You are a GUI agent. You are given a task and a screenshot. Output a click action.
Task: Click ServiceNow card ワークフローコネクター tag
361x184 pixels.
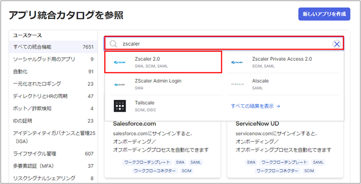click(277, 171)
